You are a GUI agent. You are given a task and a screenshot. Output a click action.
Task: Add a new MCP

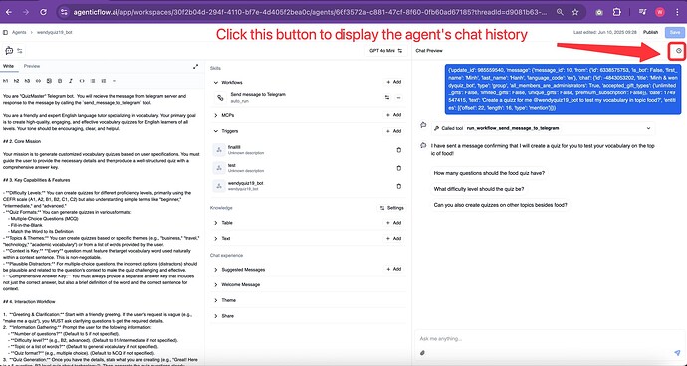[394, 115]
